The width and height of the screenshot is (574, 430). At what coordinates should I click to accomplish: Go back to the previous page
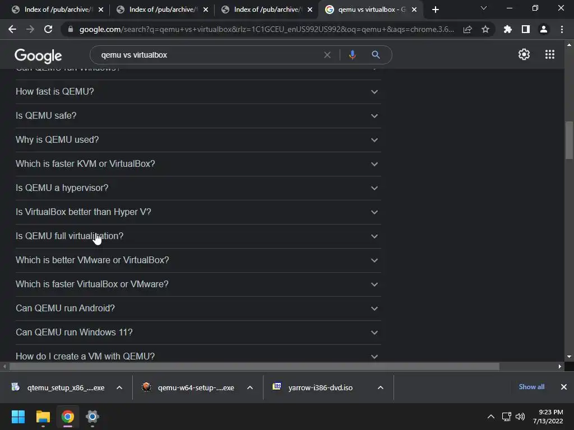12,29
